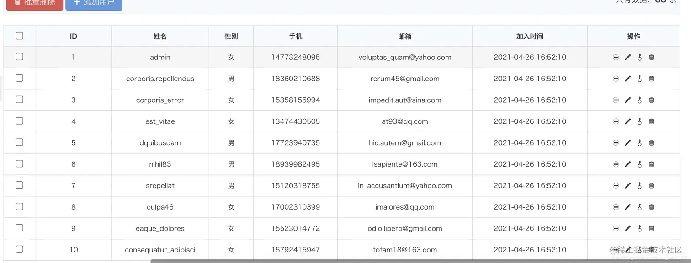Select the dquibusdam row checkbox

coord(19,142)
